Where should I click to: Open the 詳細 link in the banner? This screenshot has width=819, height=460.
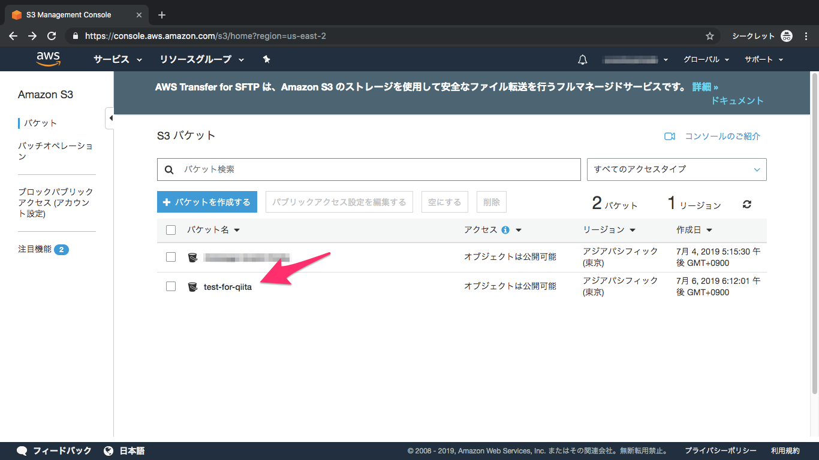(x=705, y=87)
